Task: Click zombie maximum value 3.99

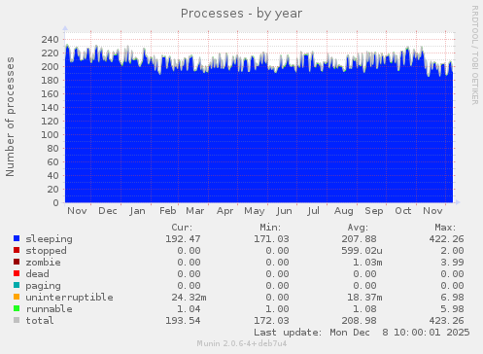Action: [453, 263]
